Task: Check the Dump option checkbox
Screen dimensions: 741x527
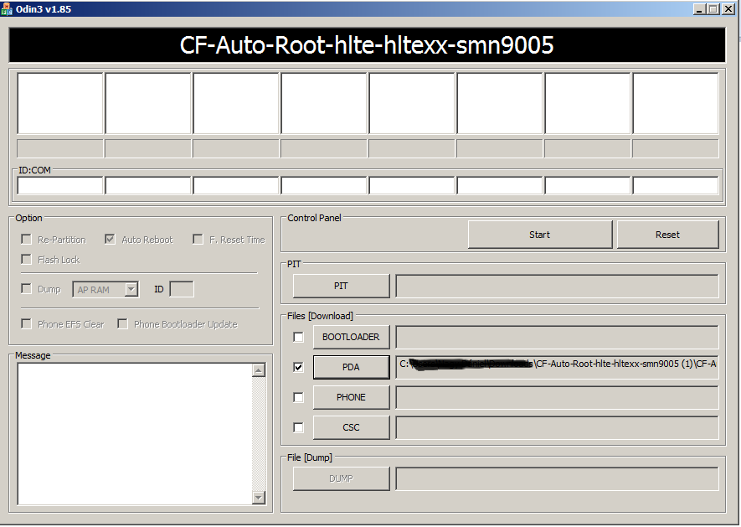Action: [27, 288]
